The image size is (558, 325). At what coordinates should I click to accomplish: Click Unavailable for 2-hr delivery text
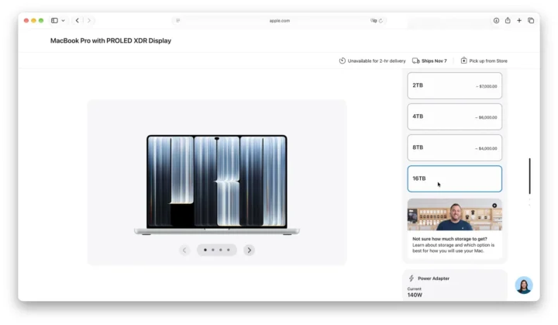[x=377, y=61]
